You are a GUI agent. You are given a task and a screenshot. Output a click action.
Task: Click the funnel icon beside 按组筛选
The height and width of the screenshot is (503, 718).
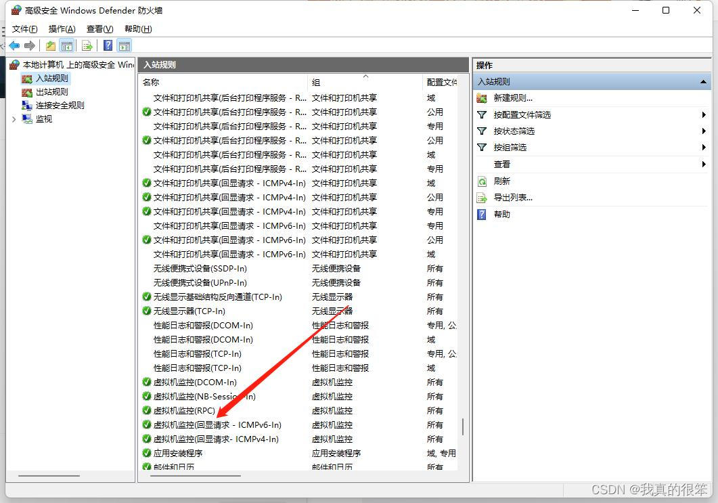click(482, 147)
